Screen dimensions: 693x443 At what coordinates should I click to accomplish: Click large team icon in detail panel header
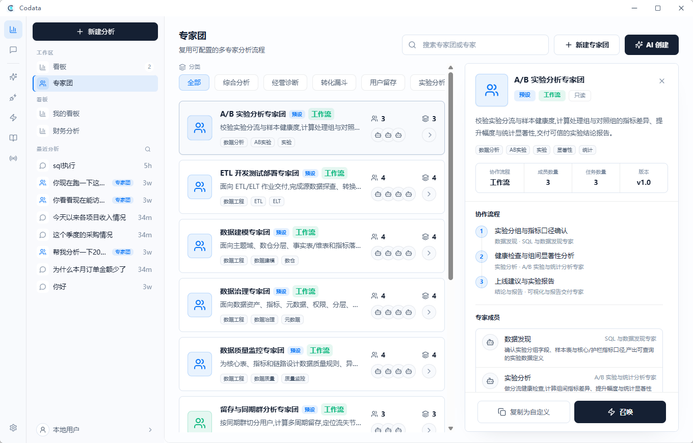pyautogui.click(x=492, y=90)
